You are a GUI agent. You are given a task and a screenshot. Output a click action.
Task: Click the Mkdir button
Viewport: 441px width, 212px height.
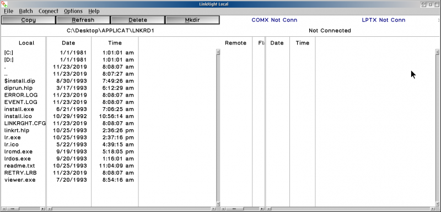[192, 20]
